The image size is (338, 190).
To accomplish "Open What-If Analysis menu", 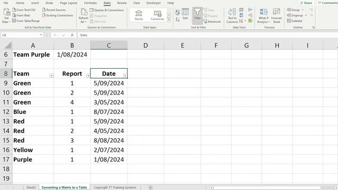I will (x=264, y=16).
